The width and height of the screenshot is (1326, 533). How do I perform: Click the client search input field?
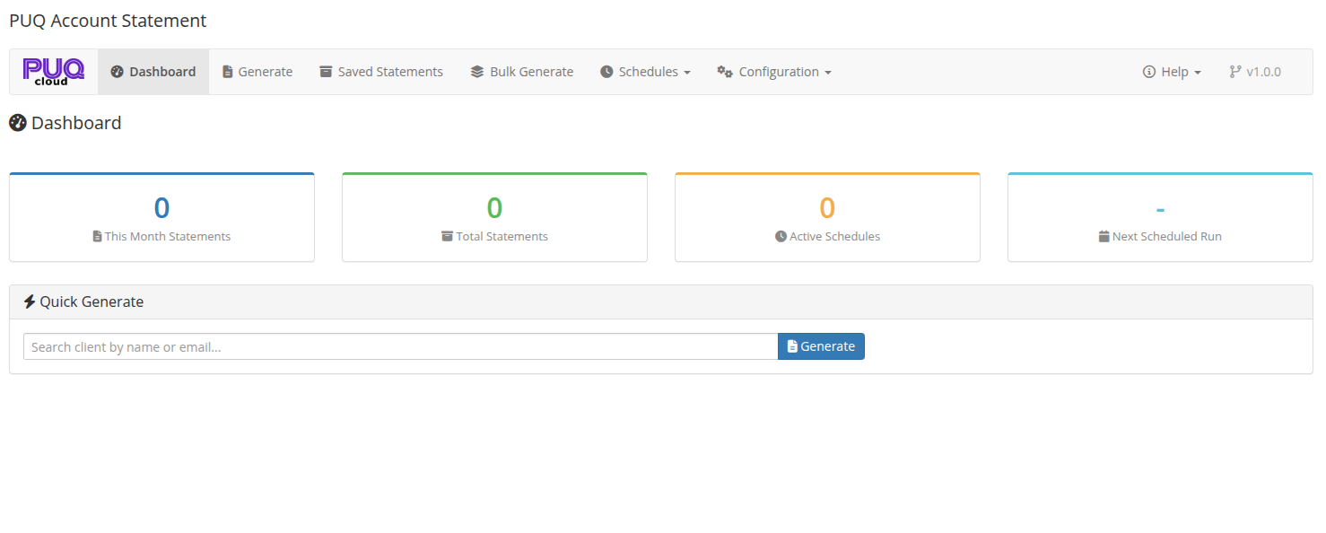[400, 346]
